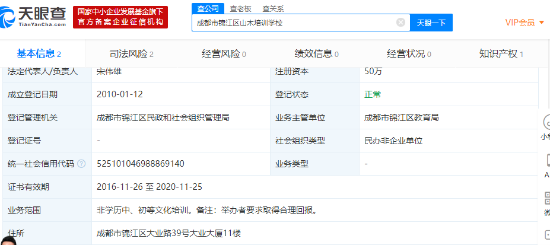Click the help icon beside 统一社会信用代码
Screen dimensions: 550x245
(81, 164)
